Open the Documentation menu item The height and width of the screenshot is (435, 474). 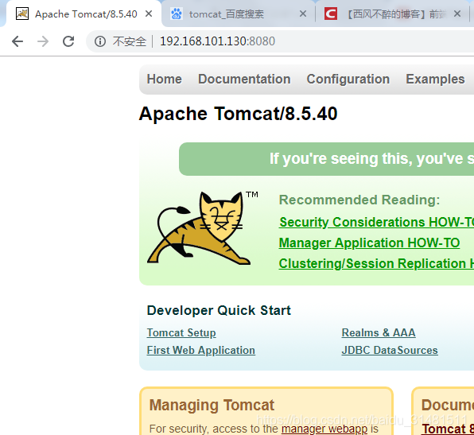coord(244,80)
